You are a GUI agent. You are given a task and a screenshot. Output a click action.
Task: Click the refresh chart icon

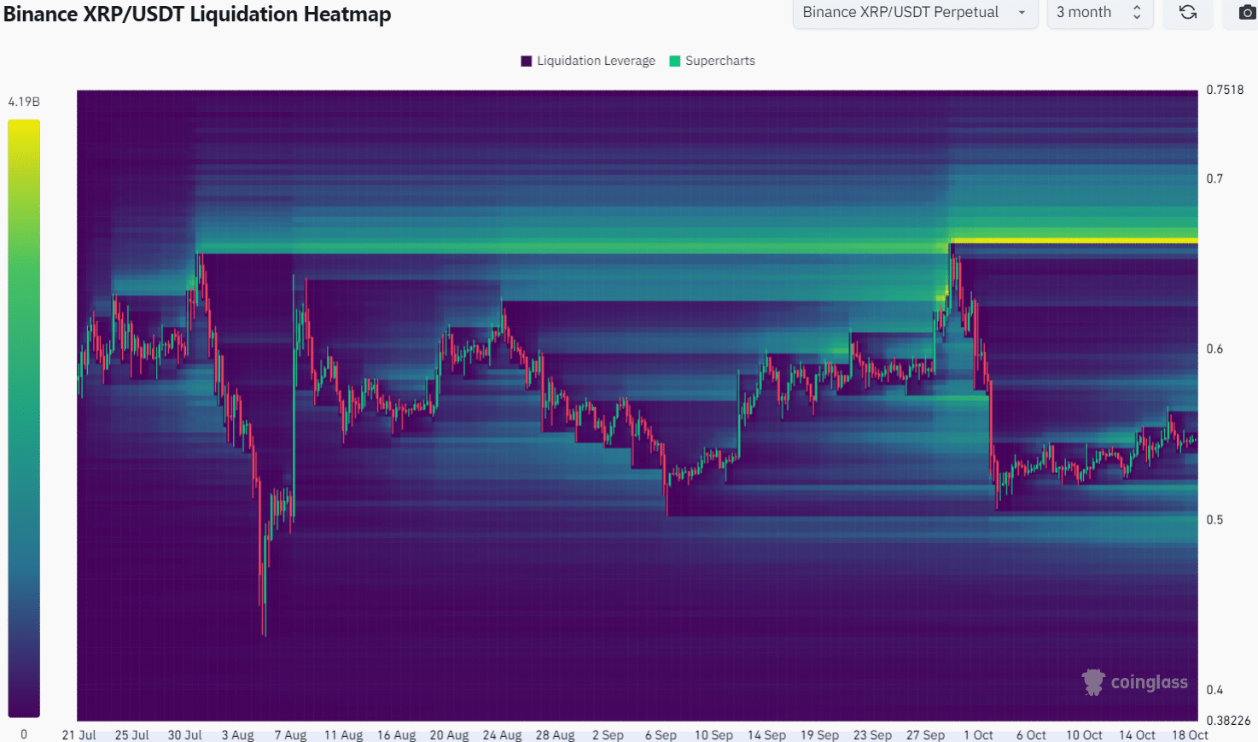[1188, 12]
